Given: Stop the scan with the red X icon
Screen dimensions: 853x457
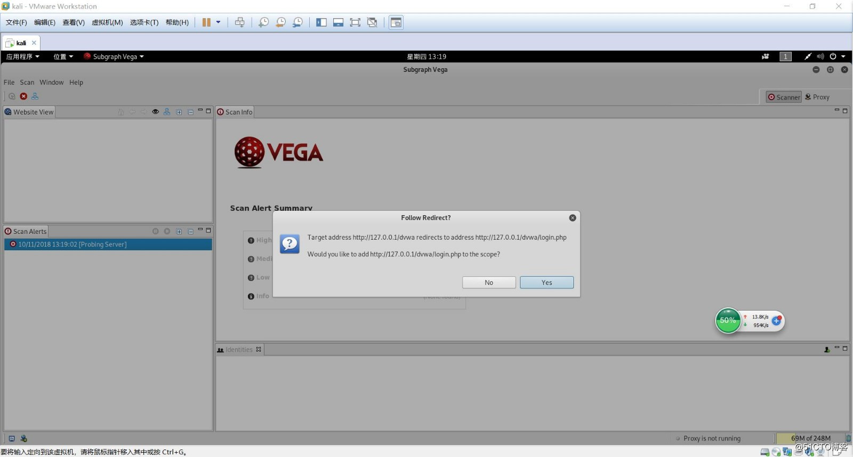Looking at the screenshot, I should pyautogui.click(x=23, y=96).
